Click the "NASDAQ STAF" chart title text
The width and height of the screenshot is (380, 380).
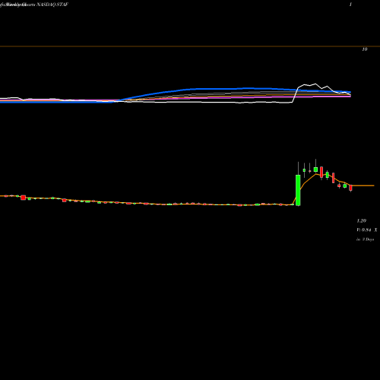(x=52, y=5)
